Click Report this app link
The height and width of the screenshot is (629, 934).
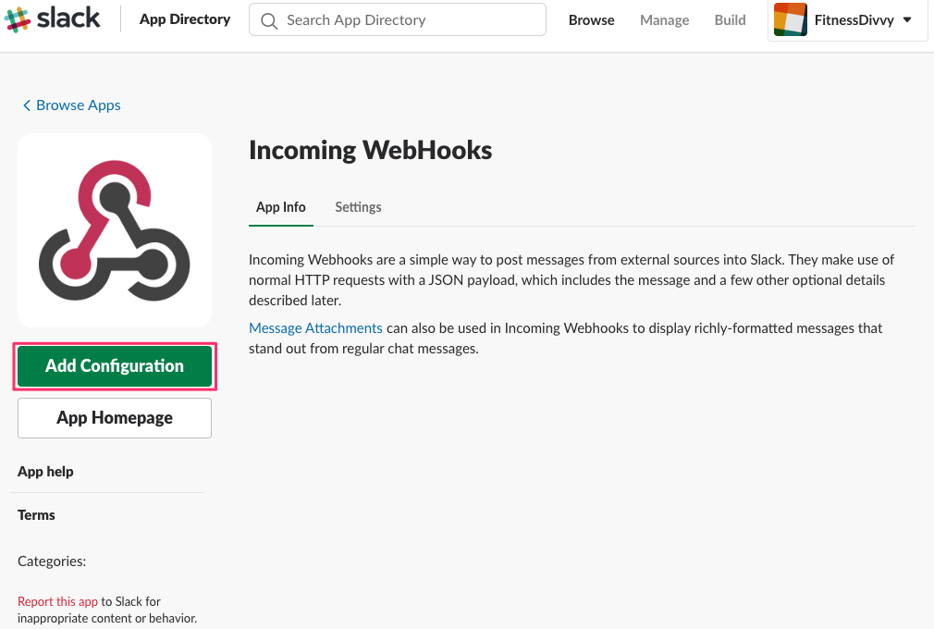tap(57, 601)
